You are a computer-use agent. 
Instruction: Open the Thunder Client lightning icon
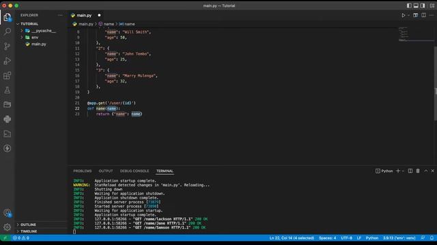[8, 148]
